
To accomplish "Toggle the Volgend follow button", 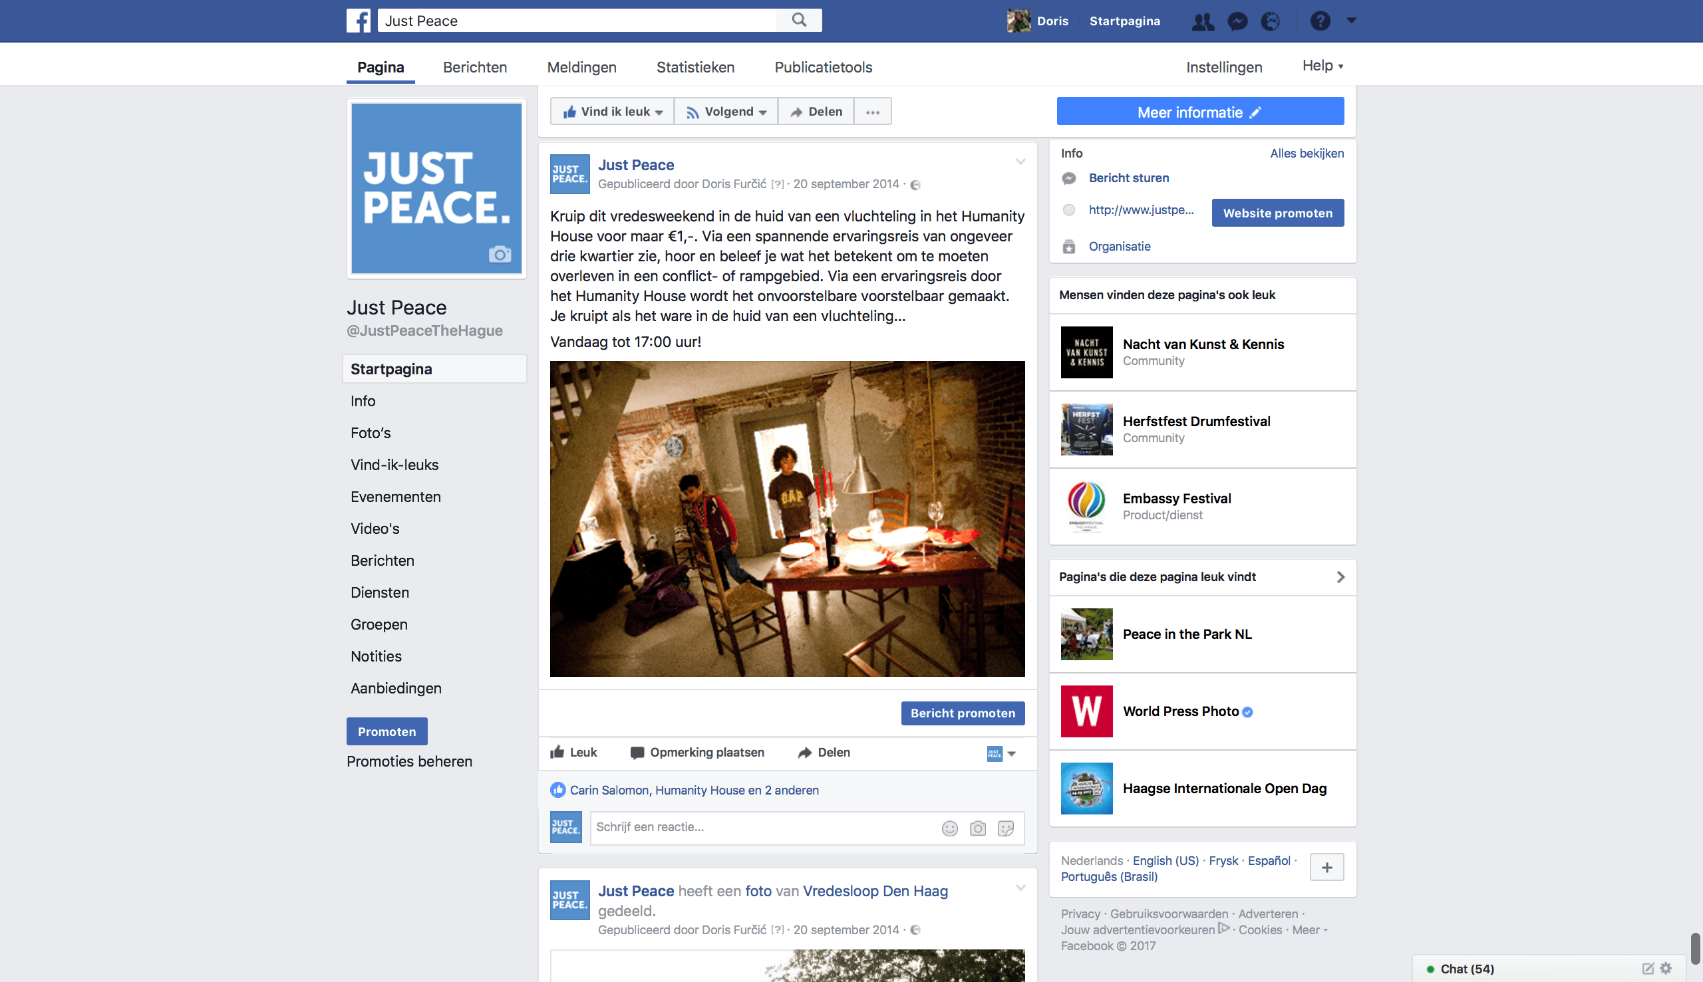I will (x=726, y=111).
